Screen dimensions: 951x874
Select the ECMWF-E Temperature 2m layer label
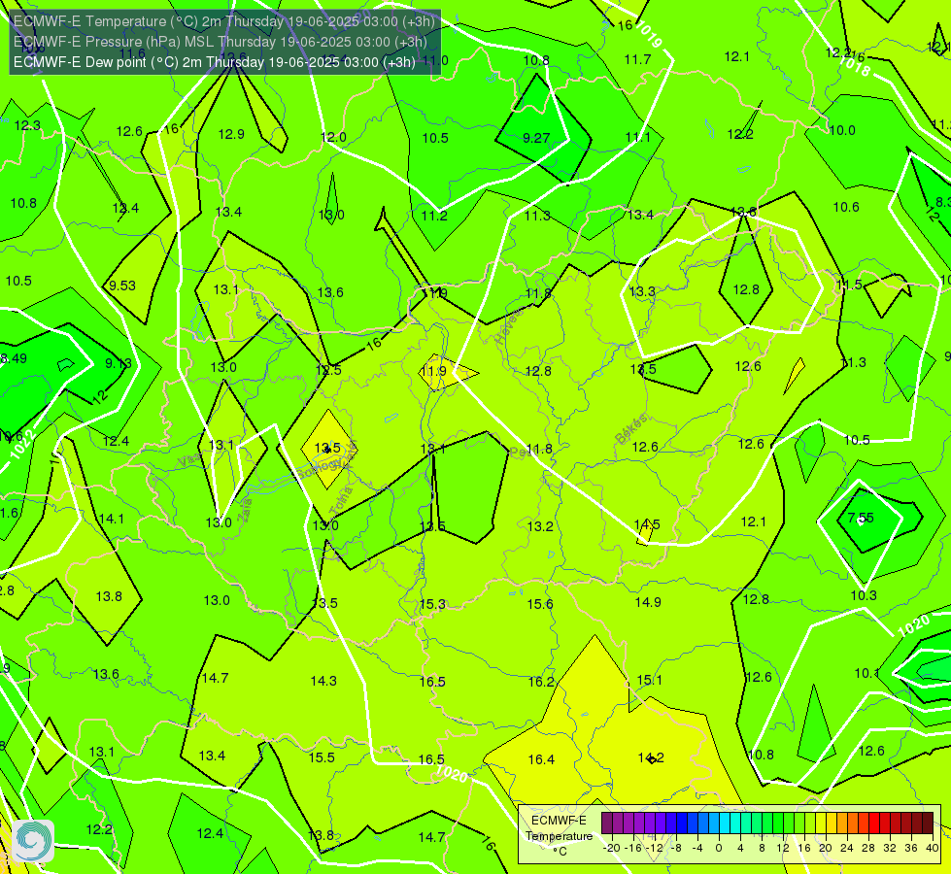tap(223, 21)
